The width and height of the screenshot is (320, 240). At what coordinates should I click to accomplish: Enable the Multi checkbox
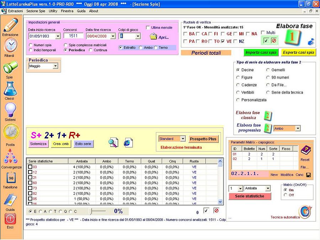click(x=263, y=33)
